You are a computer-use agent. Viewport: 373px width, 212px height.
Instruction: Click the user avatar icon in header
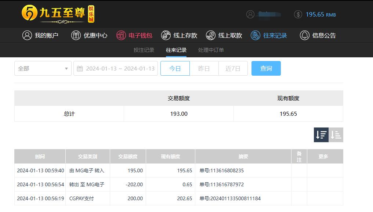250,15
